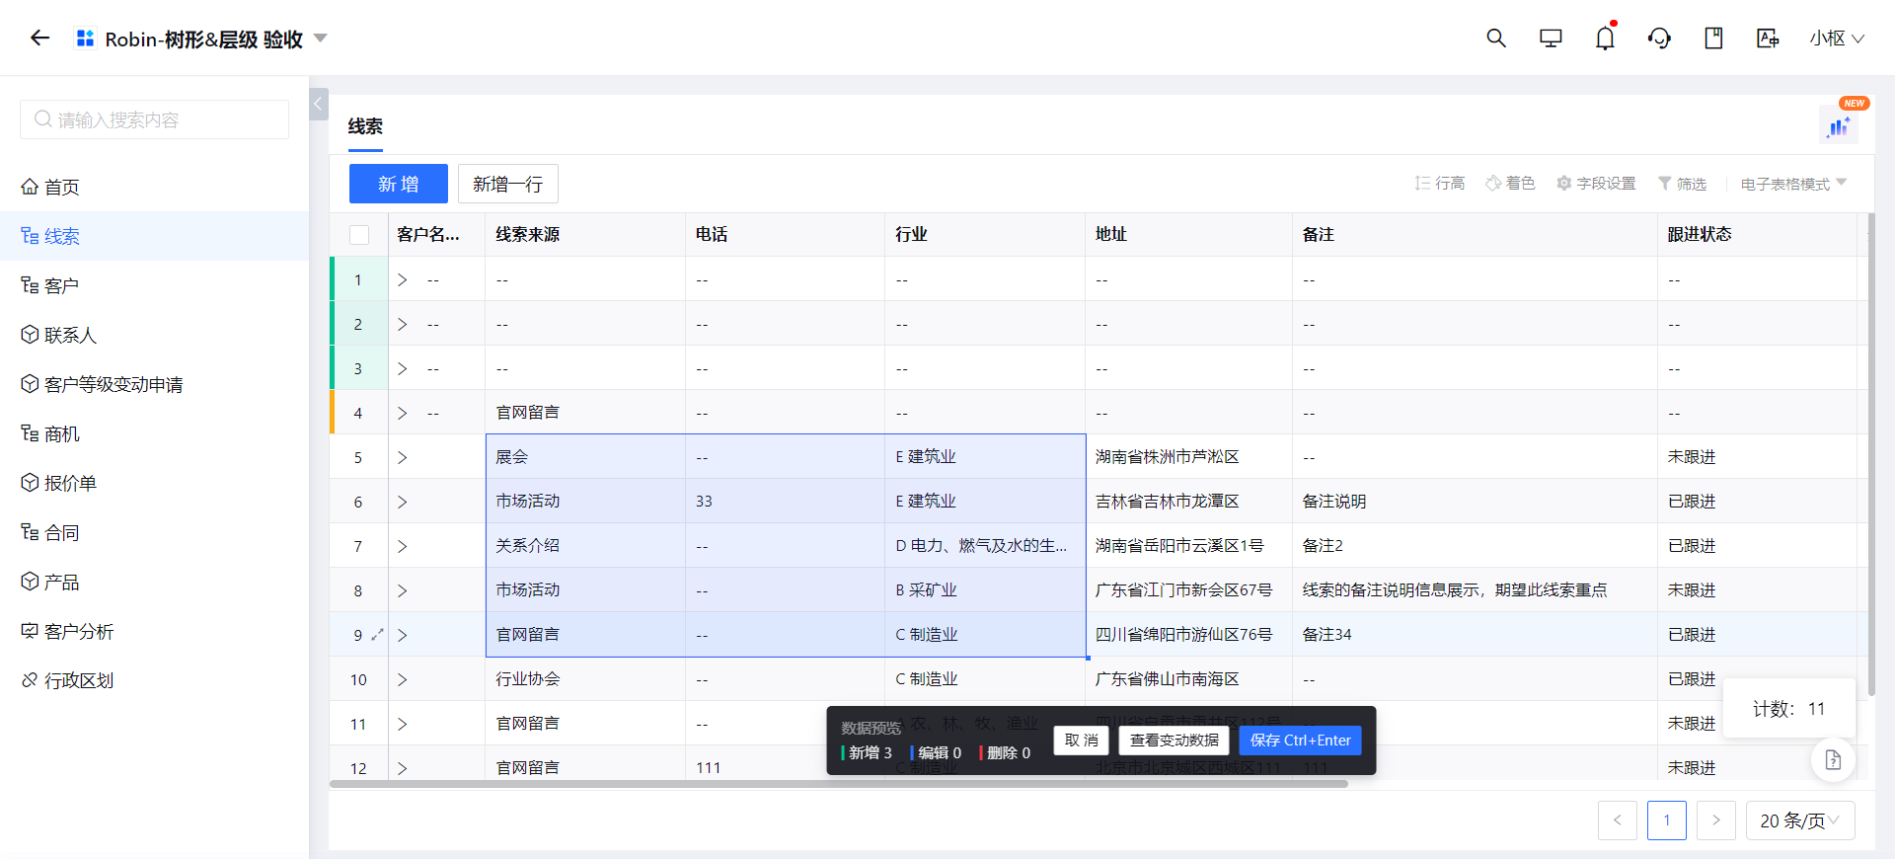Image resolution: width=1895 pixels, height=859 pixels.
Task: Click the 线索来源 column header
Action: 585,234
